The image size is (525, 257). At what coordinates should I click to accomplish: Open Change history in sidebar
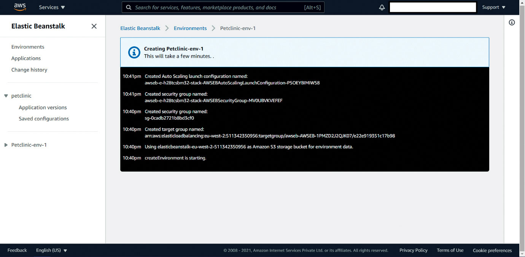pyautogui.click(x=29, y=69)
